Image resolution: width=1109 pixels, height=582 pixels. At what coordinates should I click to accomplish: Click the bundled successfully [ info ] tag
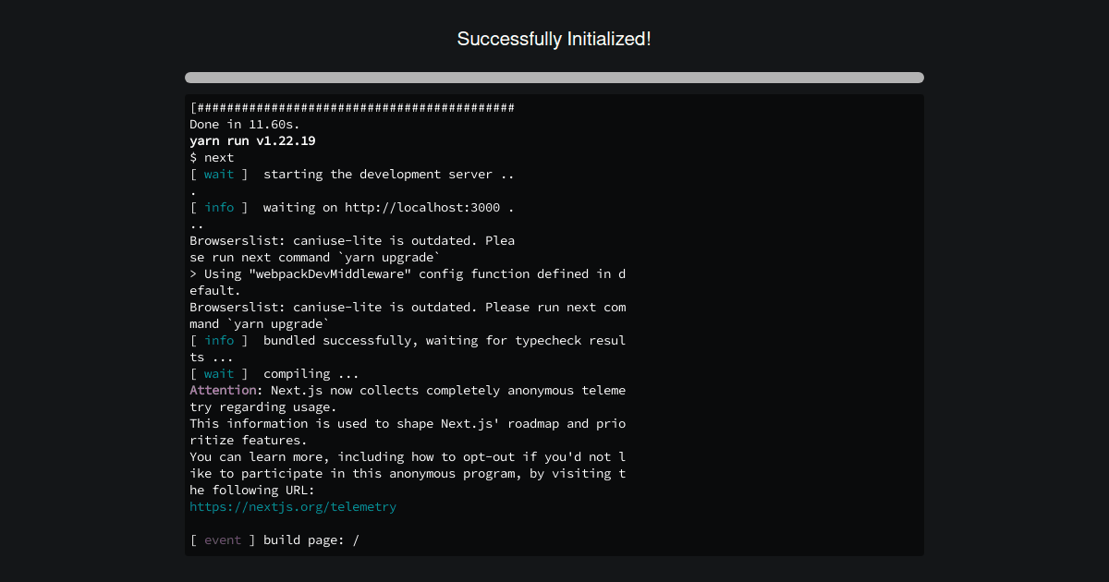[x=218, y=340]
